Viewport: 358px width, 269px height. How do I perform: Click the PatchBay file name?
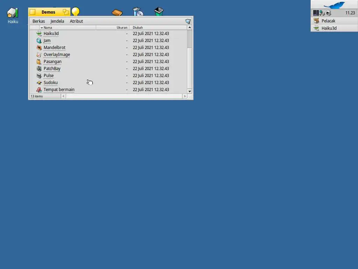pos(52,69)
